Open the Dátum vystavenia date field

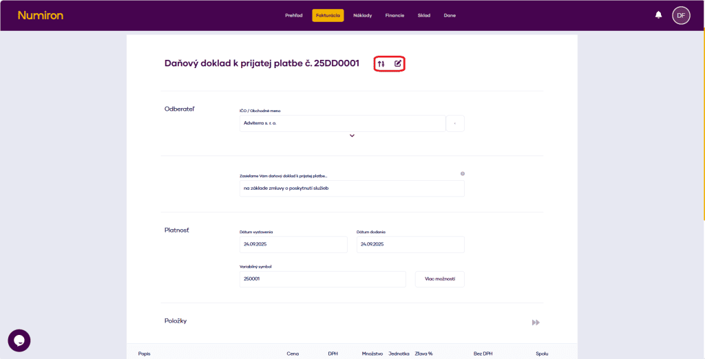(x=293, y=244)
